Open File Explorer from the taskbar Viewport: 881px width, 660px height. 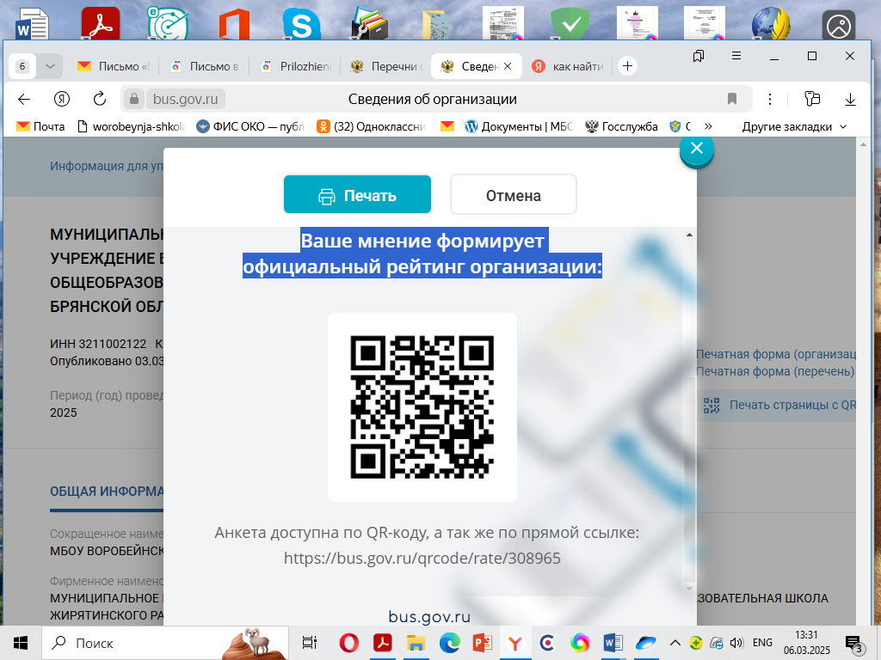pos(416,643)
